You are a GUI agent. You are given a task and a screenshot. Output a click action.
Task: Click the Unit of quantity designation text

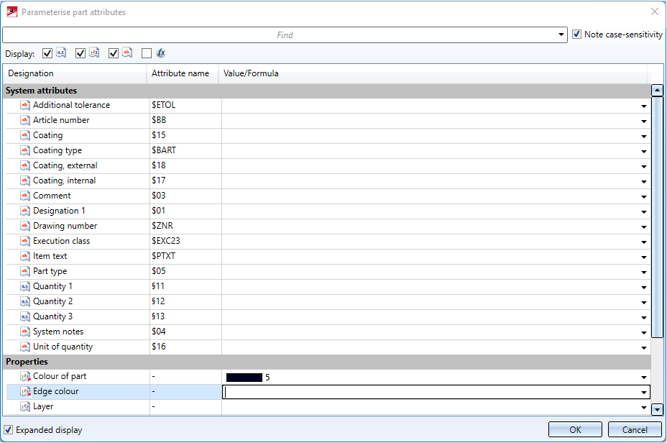click(x=63, y=347)
